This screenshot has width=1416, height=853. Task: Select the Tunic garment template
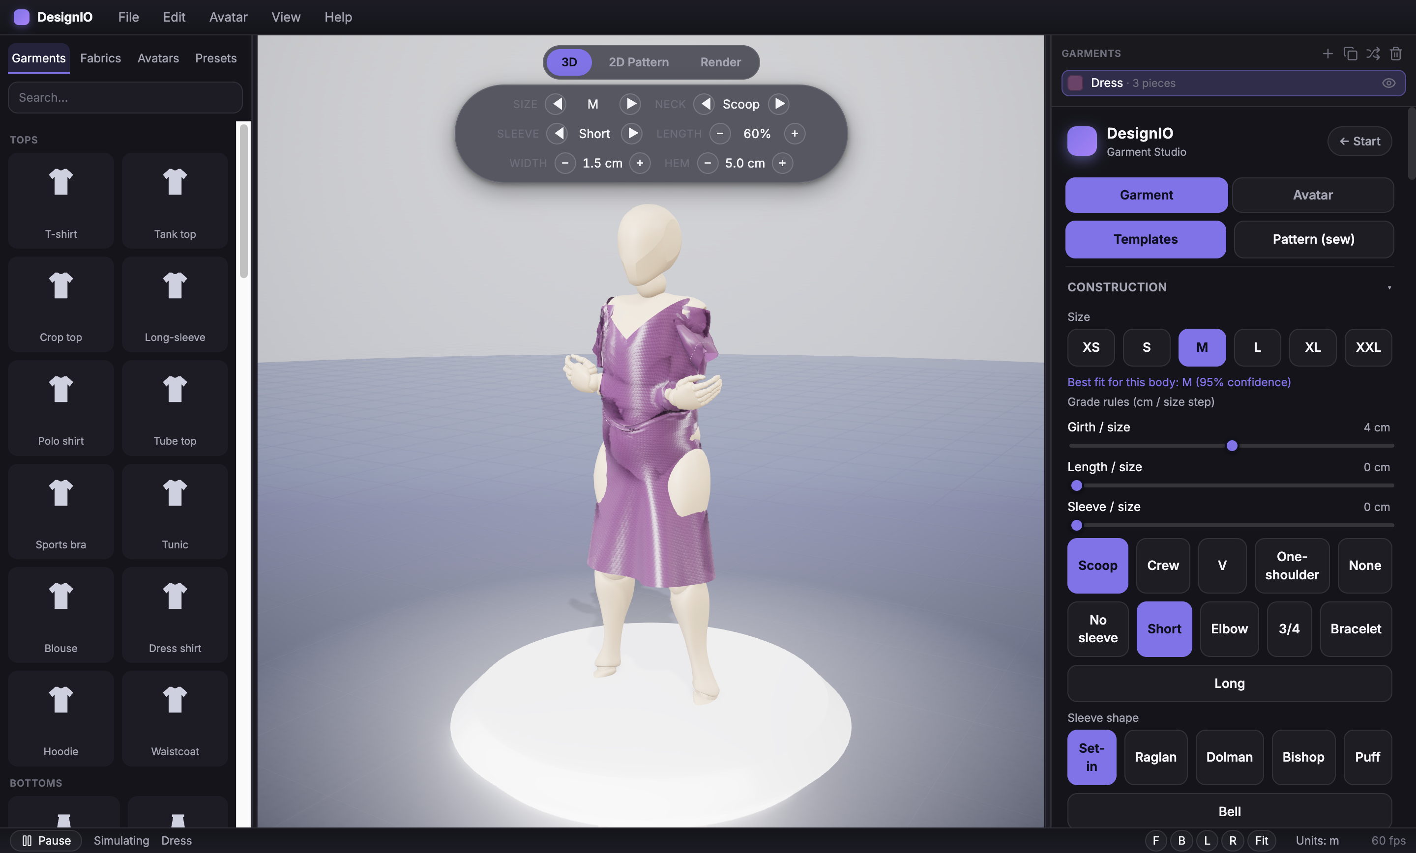pos(175,511)
